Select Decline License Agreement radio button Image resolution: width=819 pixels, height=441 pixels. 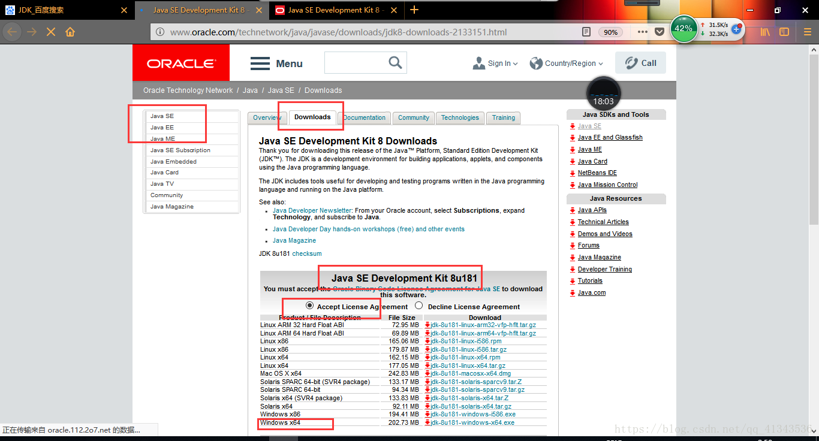coord(418,305)
